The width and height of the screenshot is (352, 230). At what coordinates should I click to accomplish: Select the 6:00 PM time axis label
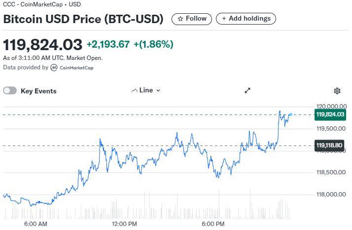pyautogui.click(x=213, y=224)
